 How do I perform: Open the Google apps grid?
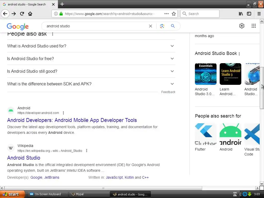254,26
